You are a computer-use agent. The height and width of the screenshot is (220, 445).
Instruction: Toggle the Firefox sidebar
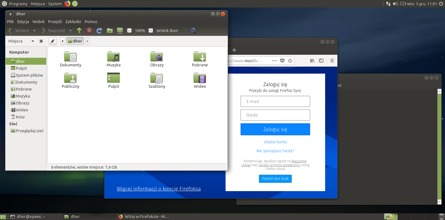[321, 61]
